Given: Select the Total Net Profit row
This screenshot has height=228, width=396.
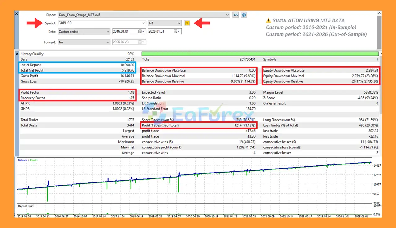Looking at the screenshot, I should 77,70.
